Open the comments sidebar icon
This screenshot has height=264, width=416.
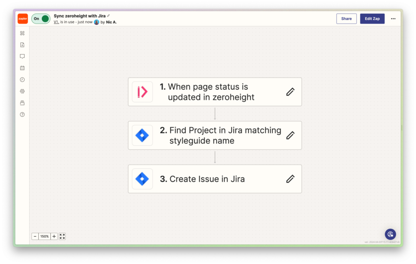click(x=22, y=56)
